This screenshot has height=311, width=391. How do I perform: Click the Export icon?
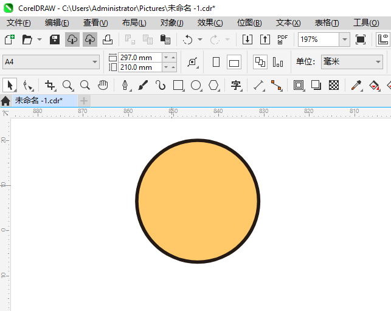pyautogui.click(x=265, y=39)
